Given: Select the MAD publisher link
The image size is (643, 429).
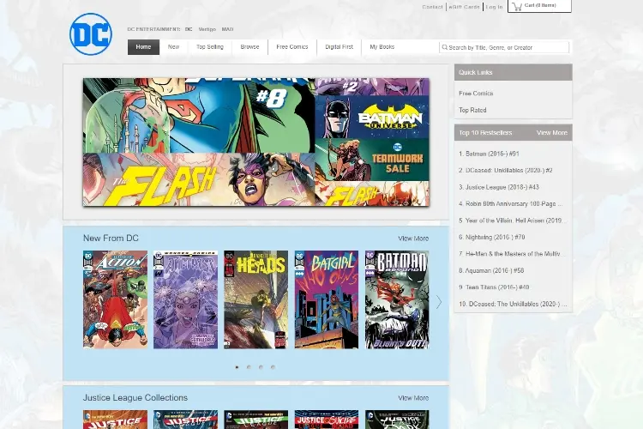Looking at the screenshot, I should [x=227, y=29].
